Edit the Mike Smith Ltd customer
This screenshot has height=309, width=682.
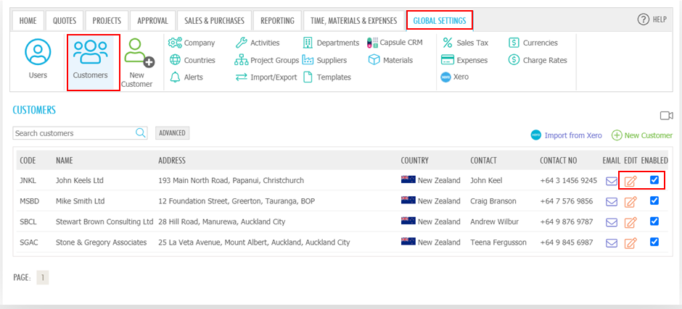[630, 202]
